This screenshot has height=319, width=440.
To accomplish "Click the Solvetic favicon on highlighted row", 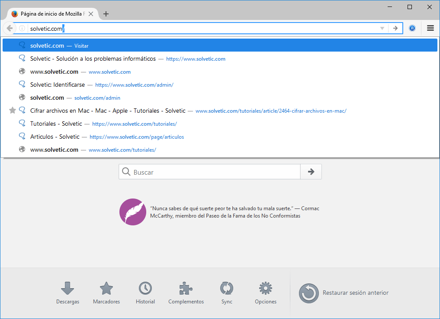I will [x=22, y=45].
